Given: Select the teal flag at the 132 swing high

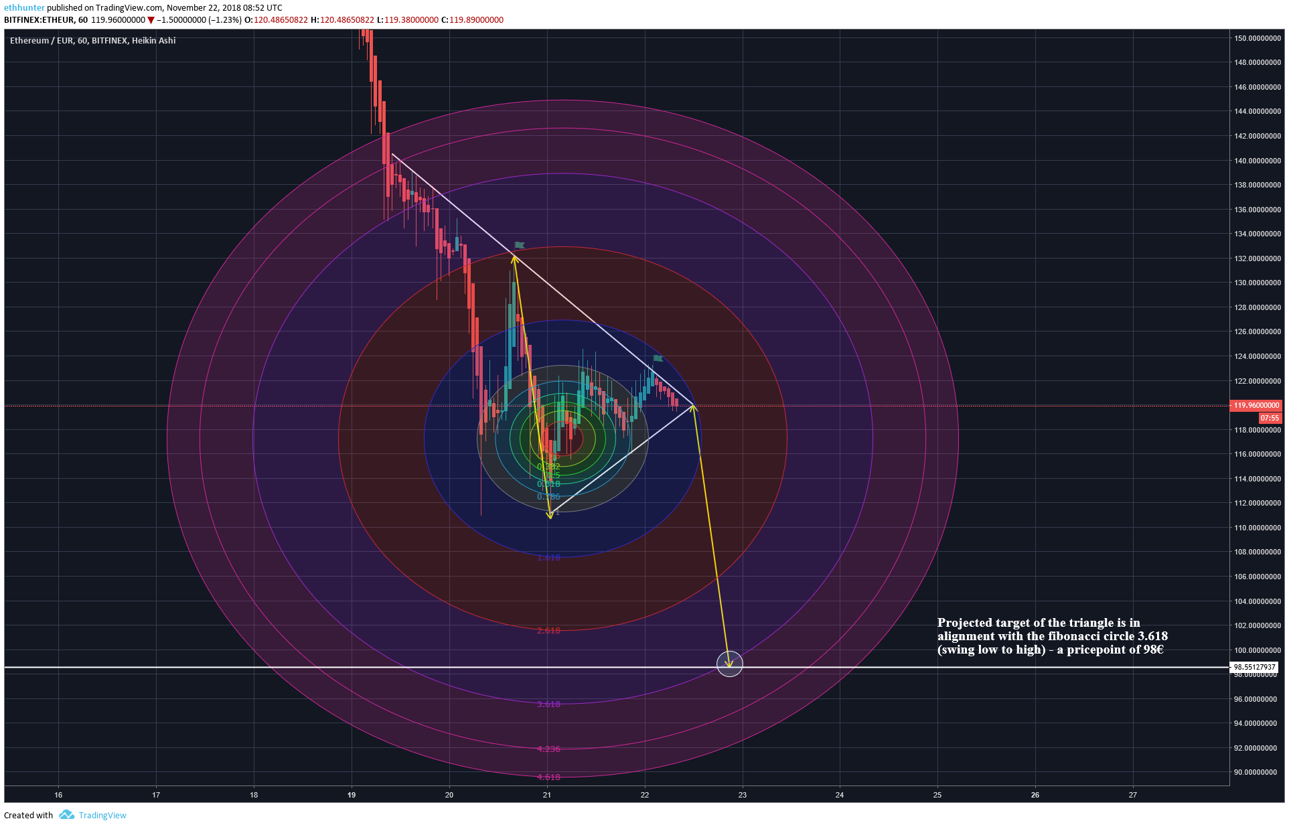Looking at the screenshot, I should point(519,245).
